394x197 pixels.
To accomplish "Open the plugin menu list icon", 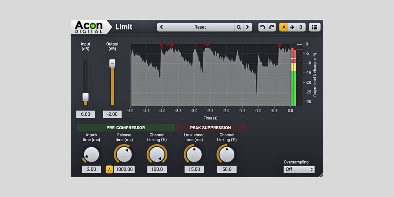I will (315, 27).
